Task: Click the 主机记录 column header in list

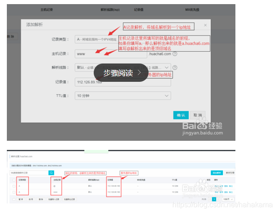Action: tap(57, 180)
